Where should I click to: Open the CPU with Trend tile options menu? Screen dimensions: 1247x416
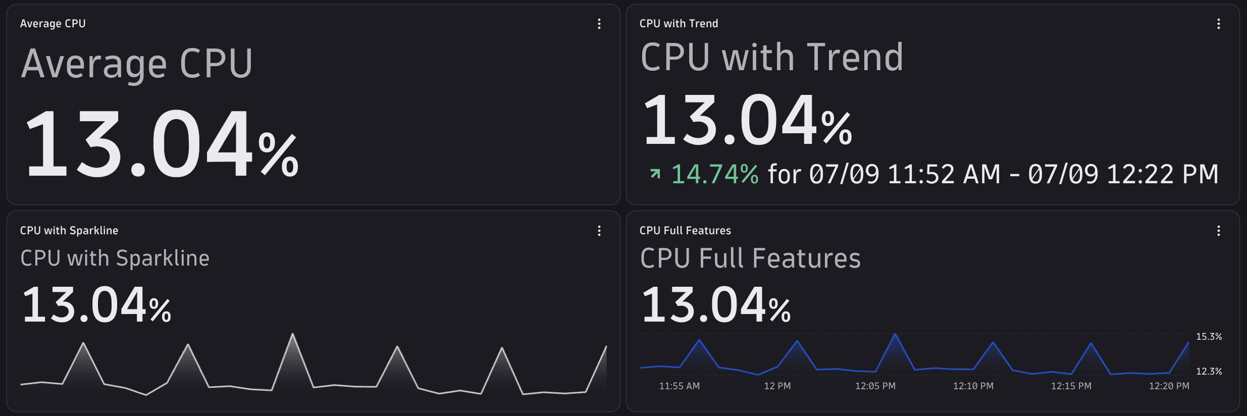(1219, 24)
